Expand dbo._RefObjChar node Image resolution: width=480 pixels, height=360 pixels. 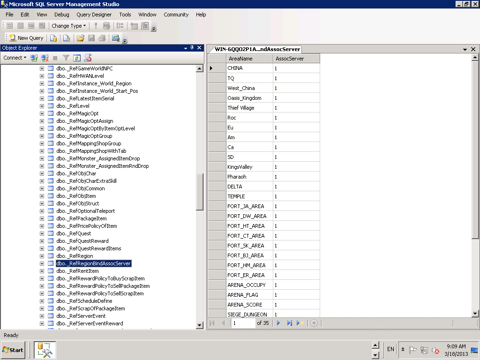(42, 173)
